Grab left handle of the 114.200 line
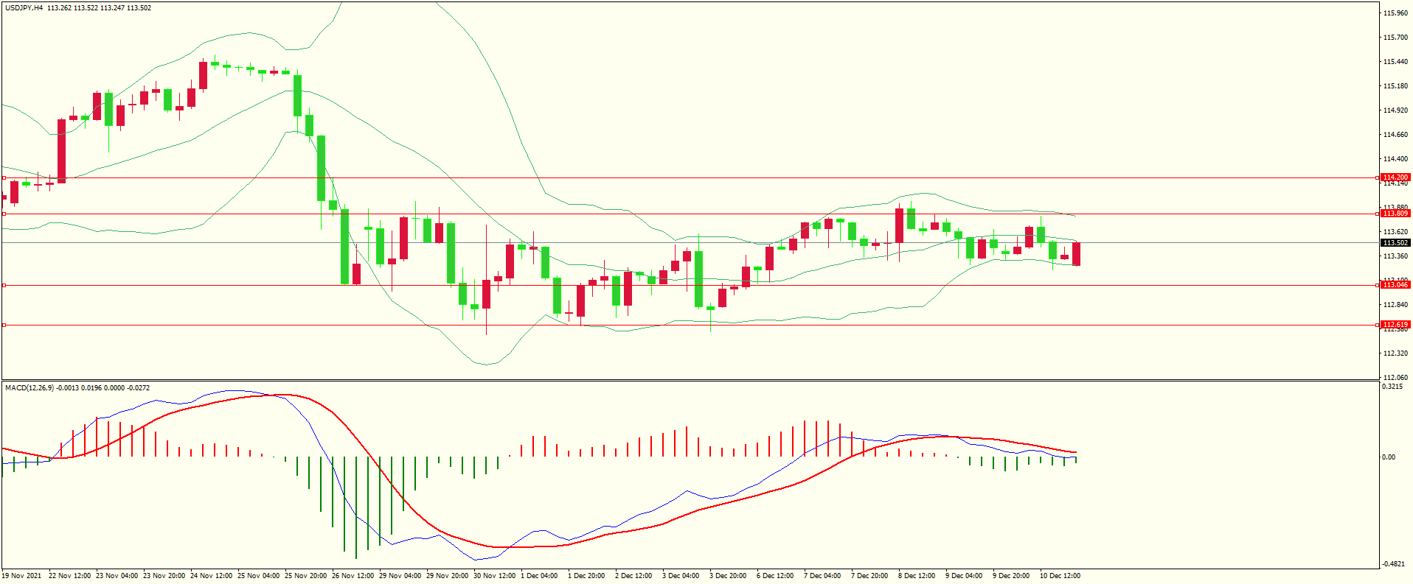 tap(4, 177)
